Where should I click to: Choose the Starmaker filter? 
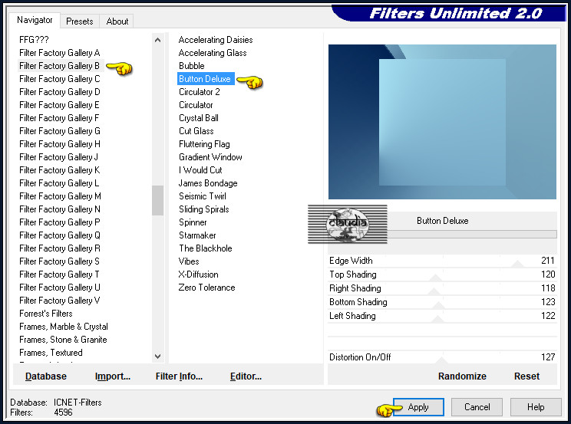(x=197, y=235)
